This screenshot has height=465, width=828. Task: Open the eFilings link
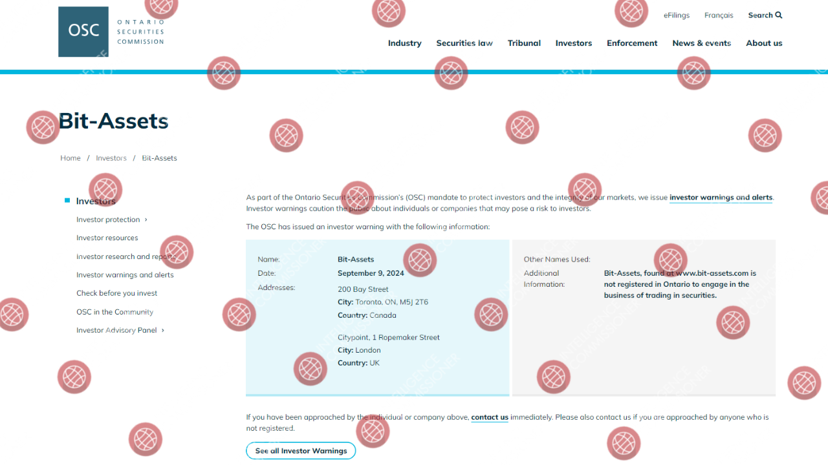[677, 15]
